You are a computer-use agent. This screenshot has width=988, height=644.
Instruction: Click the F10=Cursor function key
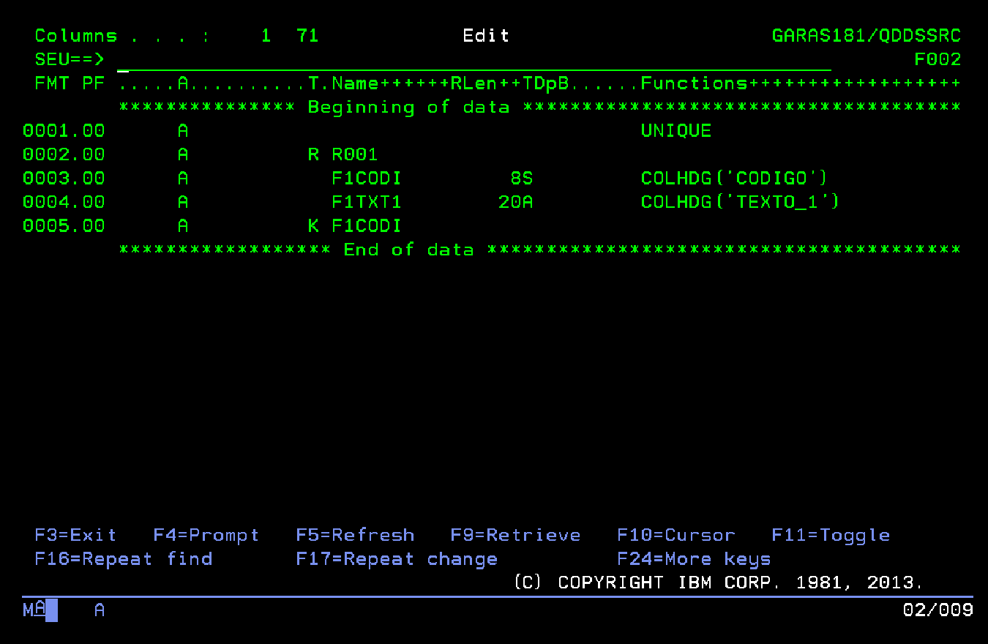[675, 536]
